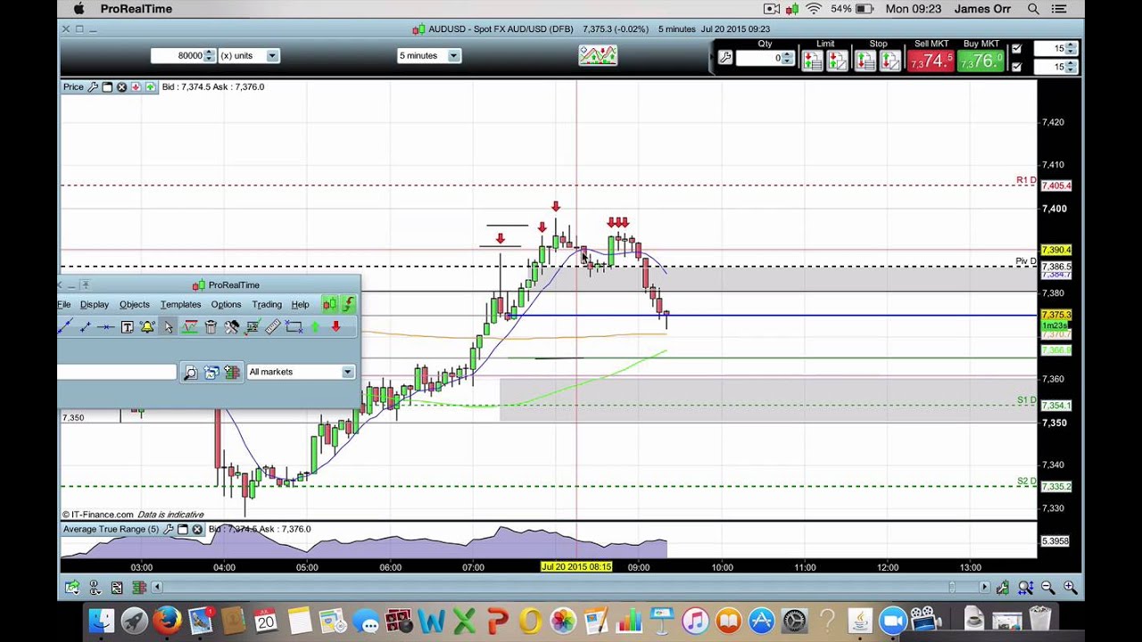Select the cursor pointer tool
Screen dimensions: 1142x642
pos(168,327)
